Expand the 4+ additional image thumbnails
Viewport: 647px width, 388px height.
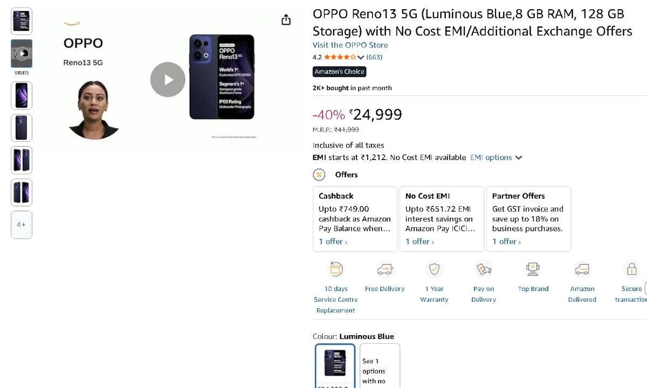coord(21,225)
